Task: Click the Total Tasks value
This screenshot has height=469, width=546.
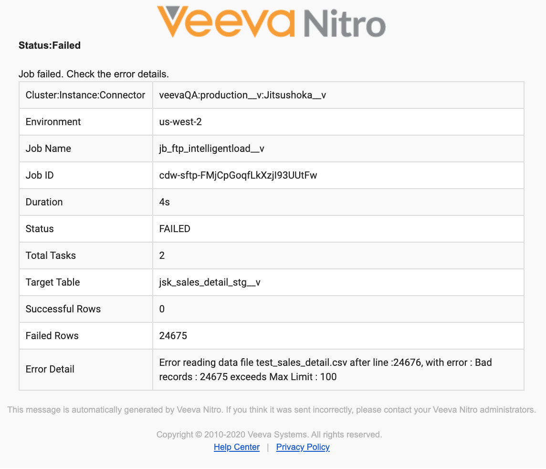Action: 162,256
